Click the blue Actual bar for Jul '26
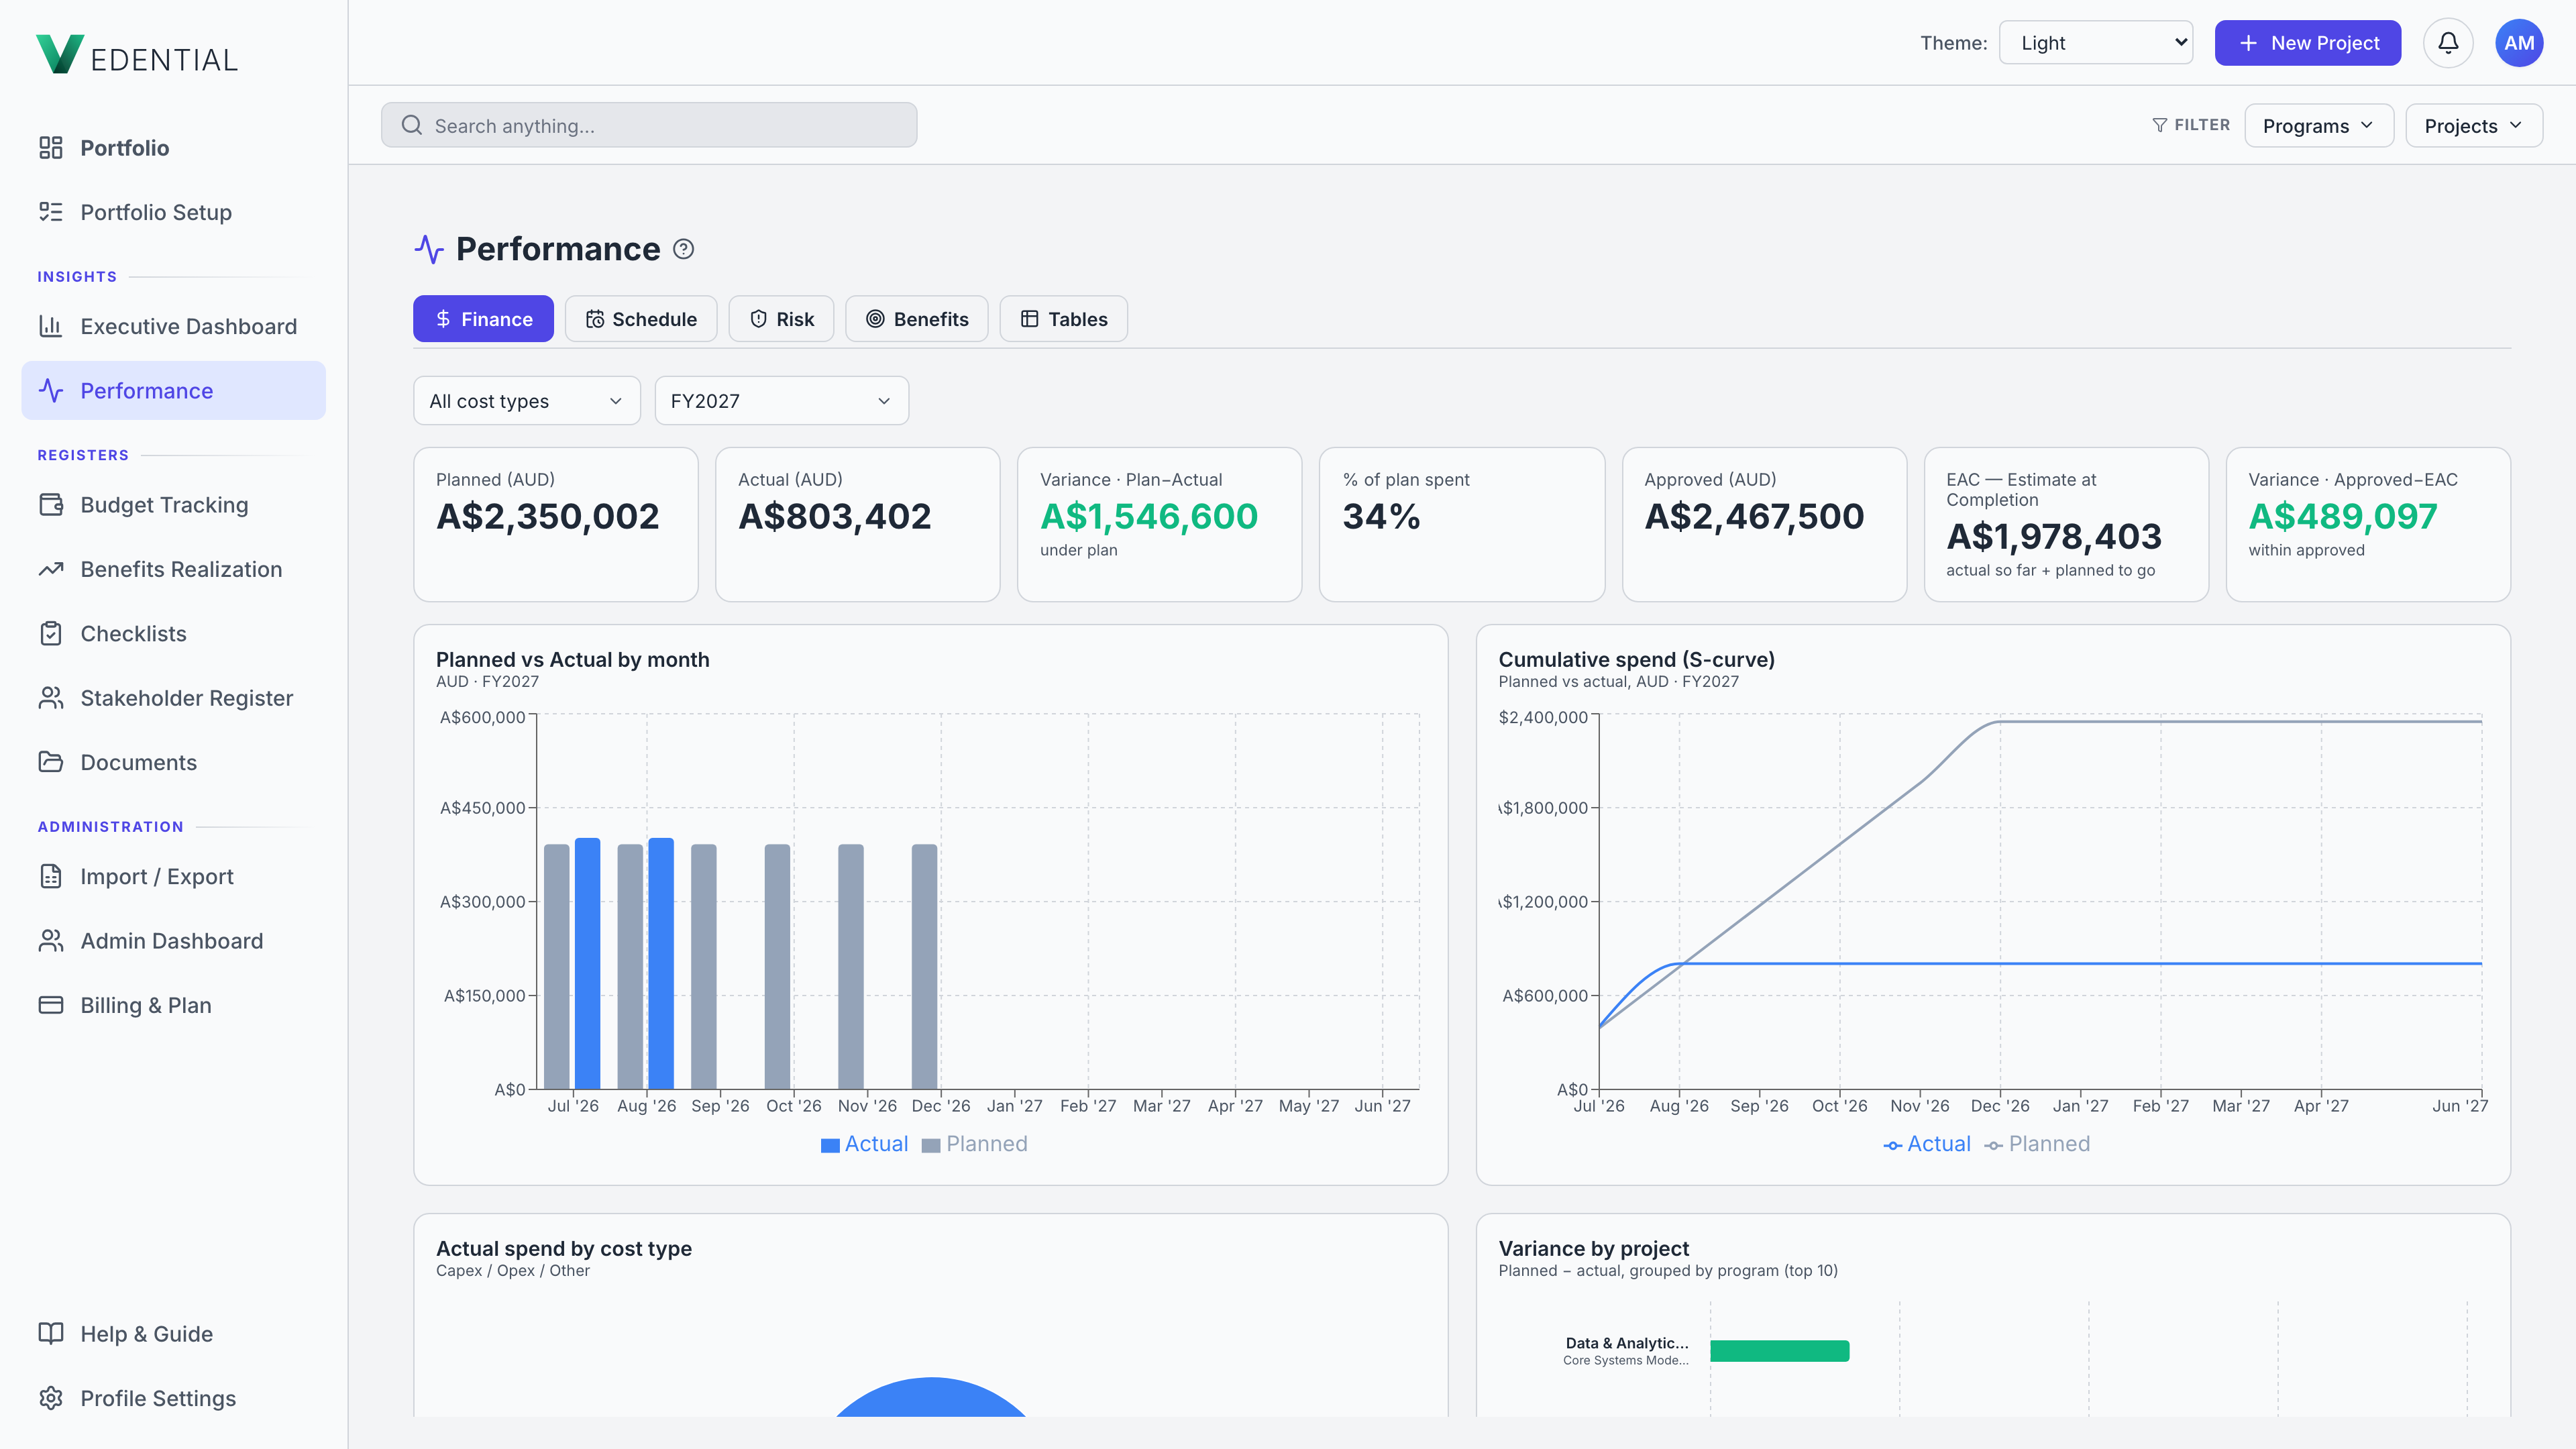Screen dimensions: 2576x1449 point(588,964)
